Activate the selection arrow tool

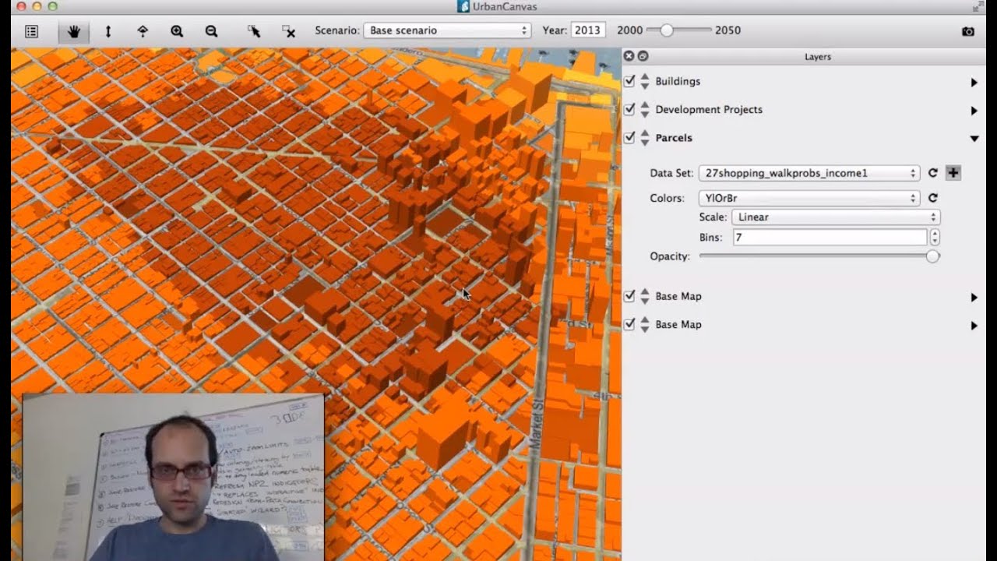coord(254,31)
